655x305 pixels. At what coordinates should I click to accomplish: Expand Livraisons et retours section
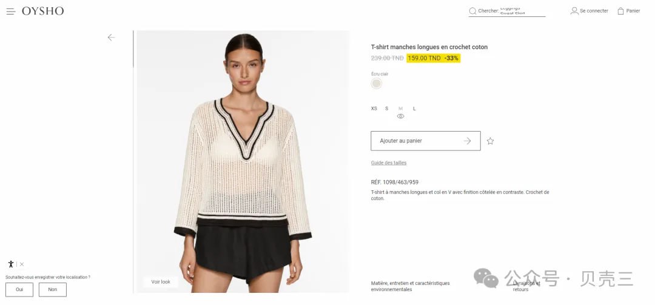[526, 286]
